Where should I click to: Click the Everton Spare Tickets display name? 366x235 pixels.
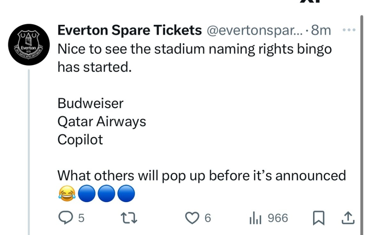point(129,31)
